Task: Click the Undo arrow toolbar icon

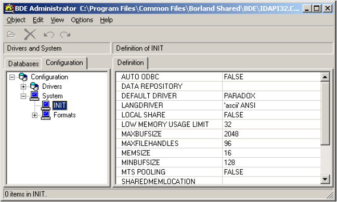Action: tap(49, 34)
